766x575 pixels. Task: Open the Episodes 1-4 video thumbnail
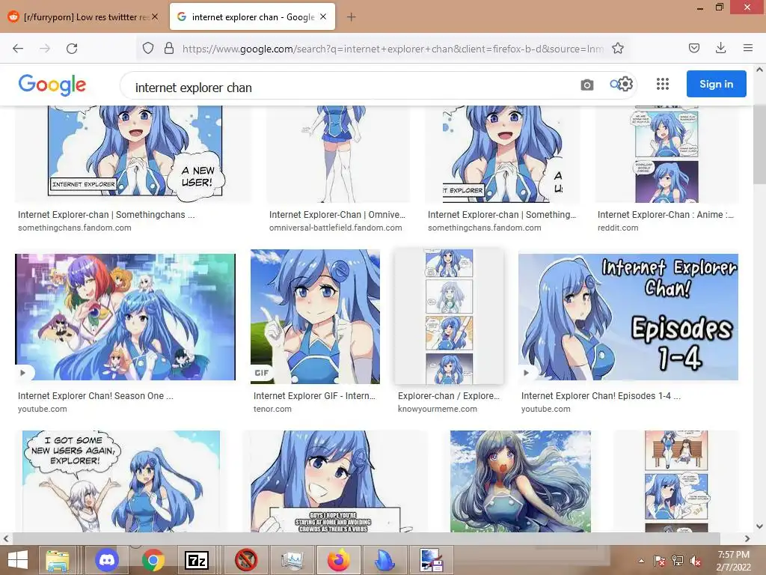pyautogui.click(x=628, y=317)
